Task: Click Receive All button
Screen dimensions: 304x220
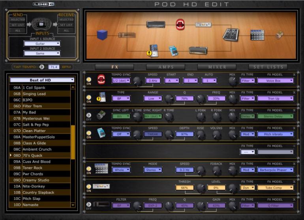Action: coord(66,30)
